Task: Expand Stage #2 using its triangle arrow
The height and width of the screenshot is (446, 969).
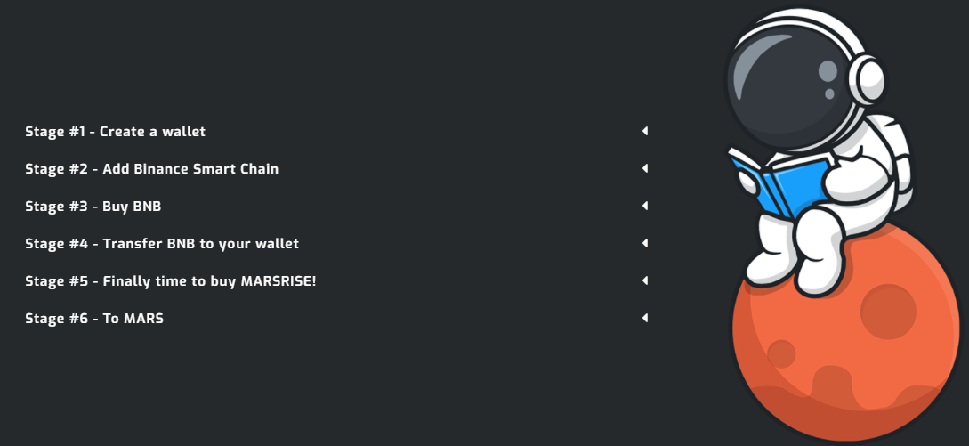Action: pos(645,168)
